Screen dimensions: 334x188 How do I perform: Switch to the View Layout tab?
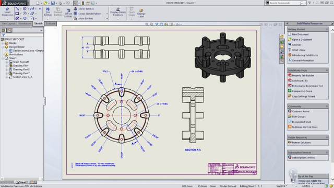pos(8,23)
